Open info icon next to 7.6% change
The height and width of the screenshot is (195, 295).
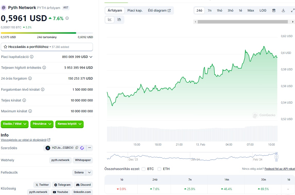[x=67, y=18]
